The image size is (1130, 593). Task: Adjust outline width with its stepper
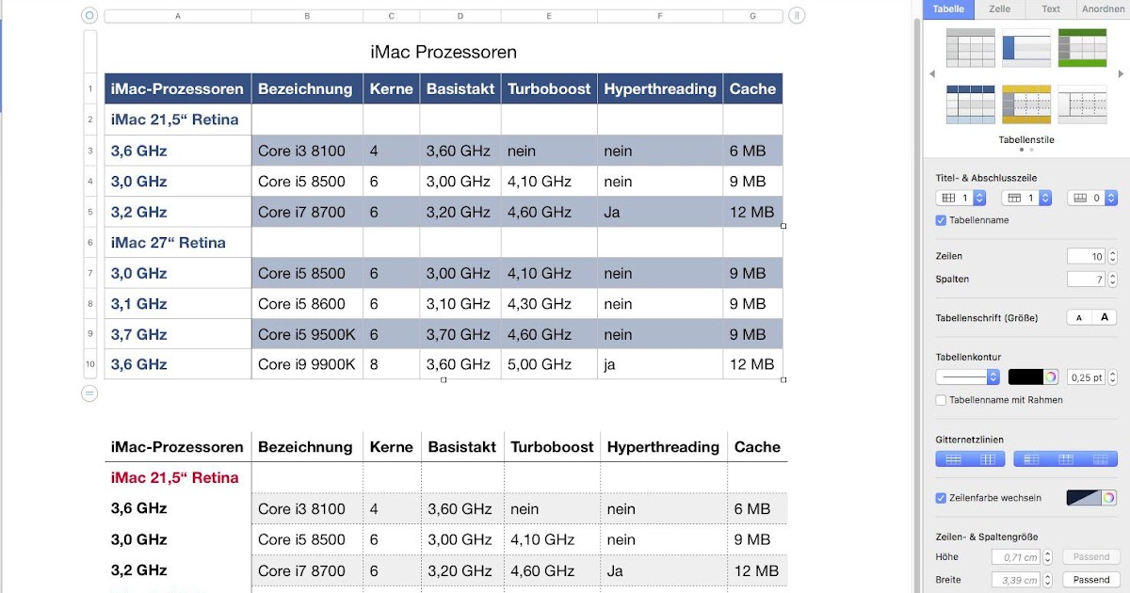click(x=1112, y=377)
